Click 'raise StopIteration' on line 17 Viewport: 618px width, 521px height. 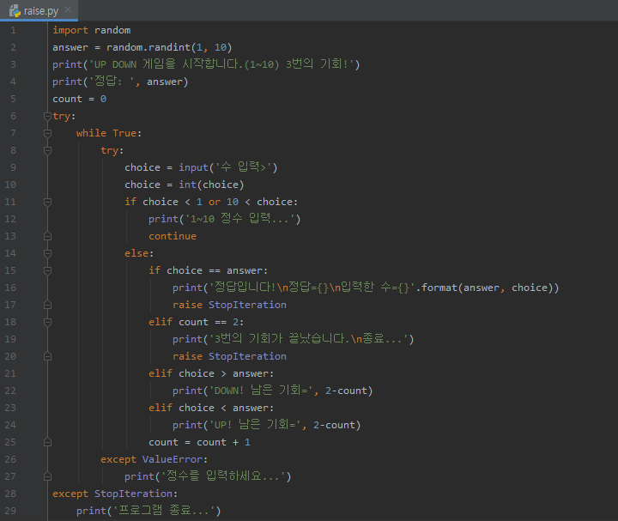tap(229, 305)
